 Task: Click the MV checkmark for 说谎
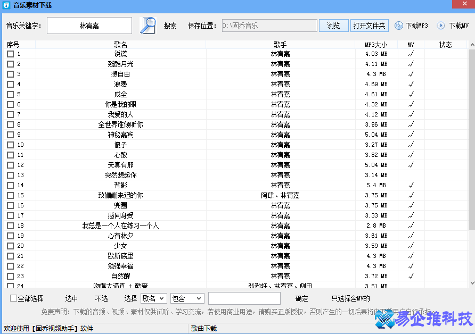tap(410, 53)
